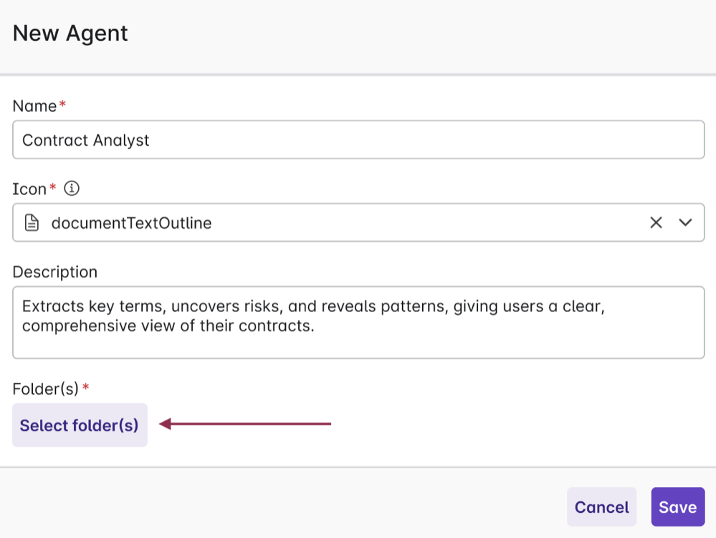Click Select folder(s) to choose folders
Viewport: 716px width, 538px height.
tap(79, 425)
